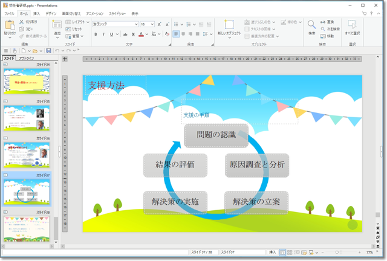Toggle bold formatting
The image size is (387, 261).
tap(95, 34)
